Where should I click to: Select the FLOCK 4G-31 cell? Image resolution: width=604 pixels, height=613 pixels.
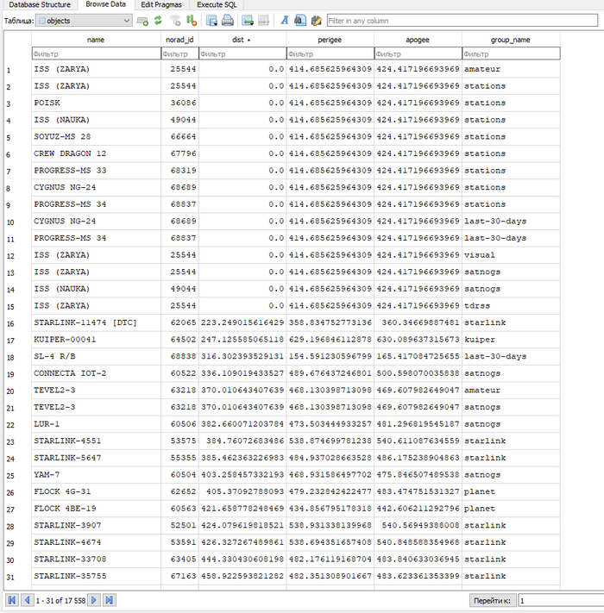(97, 491)
